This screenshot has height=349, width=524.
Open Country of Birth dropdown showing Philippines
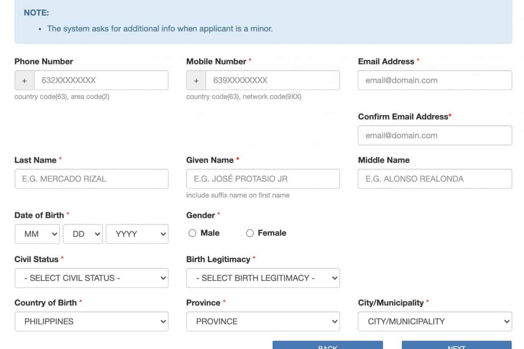coord(91,322)
